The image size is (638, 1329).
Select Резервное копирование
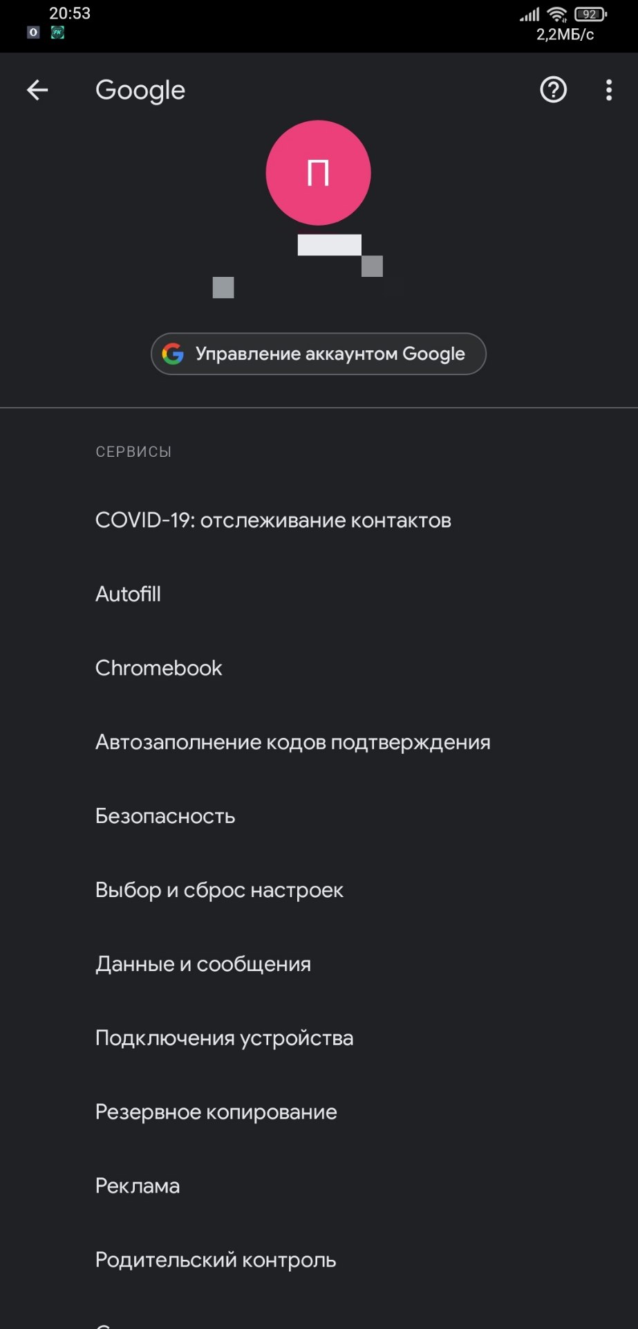coord(319,1113)
